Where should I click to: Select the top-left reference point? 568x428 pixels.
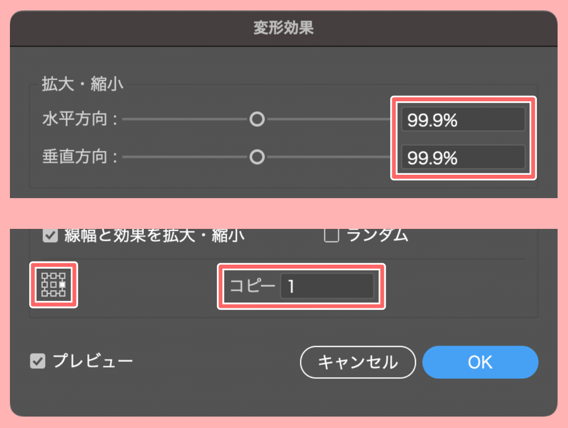point(45,276)
